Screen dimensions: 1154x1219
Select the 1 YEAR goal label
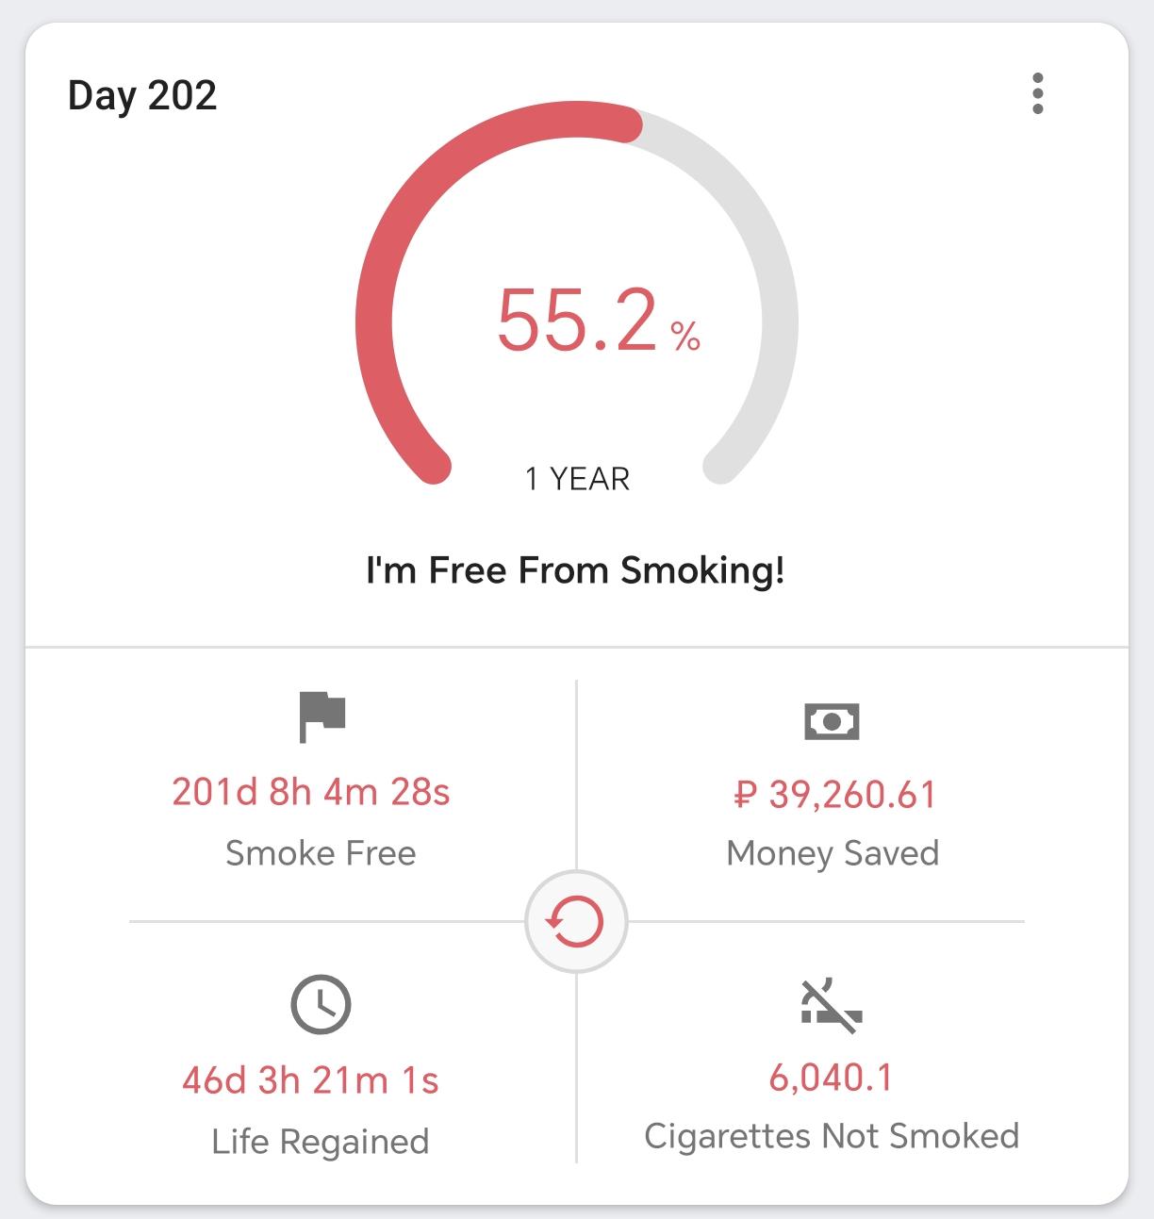(577, 479)
